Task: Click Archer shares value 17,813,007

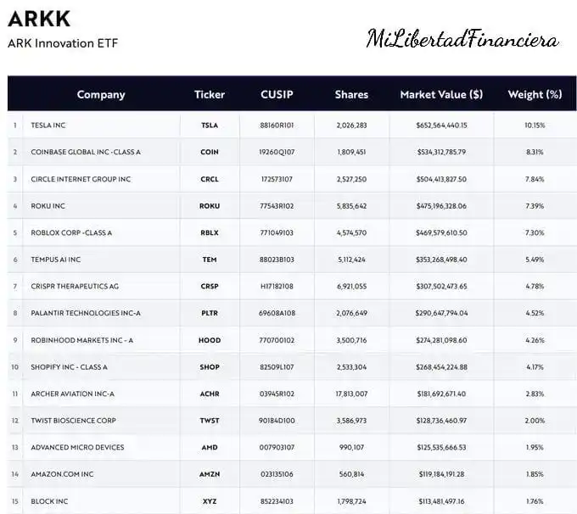Action: 351,394
